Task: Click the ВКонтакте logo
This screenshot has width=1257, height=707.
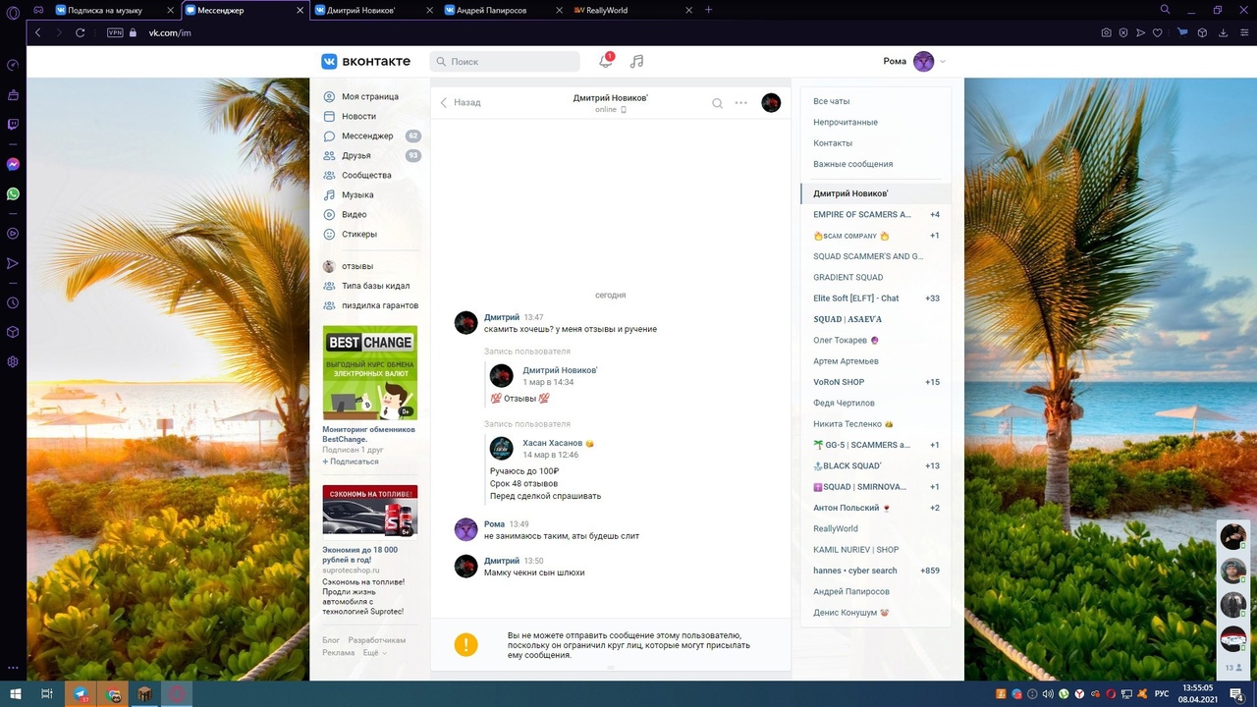Action: [x=365, y=61]
